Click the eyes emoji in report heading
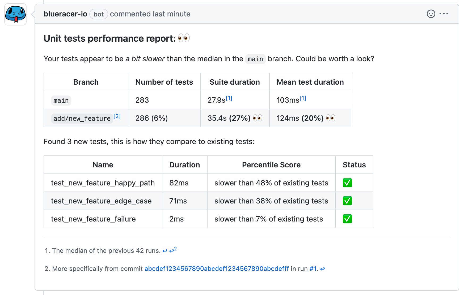The image size is (464, 295). [184, 38]
